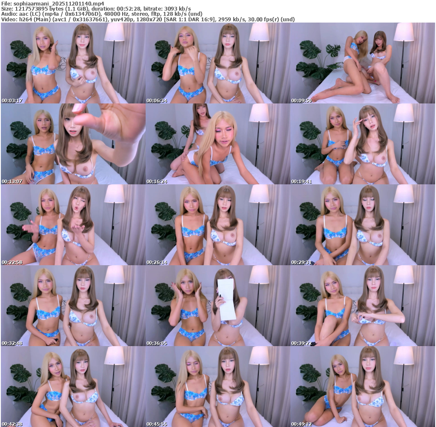
Task: Choose the preview frame at 00:22:58
Action: (73, 225)
